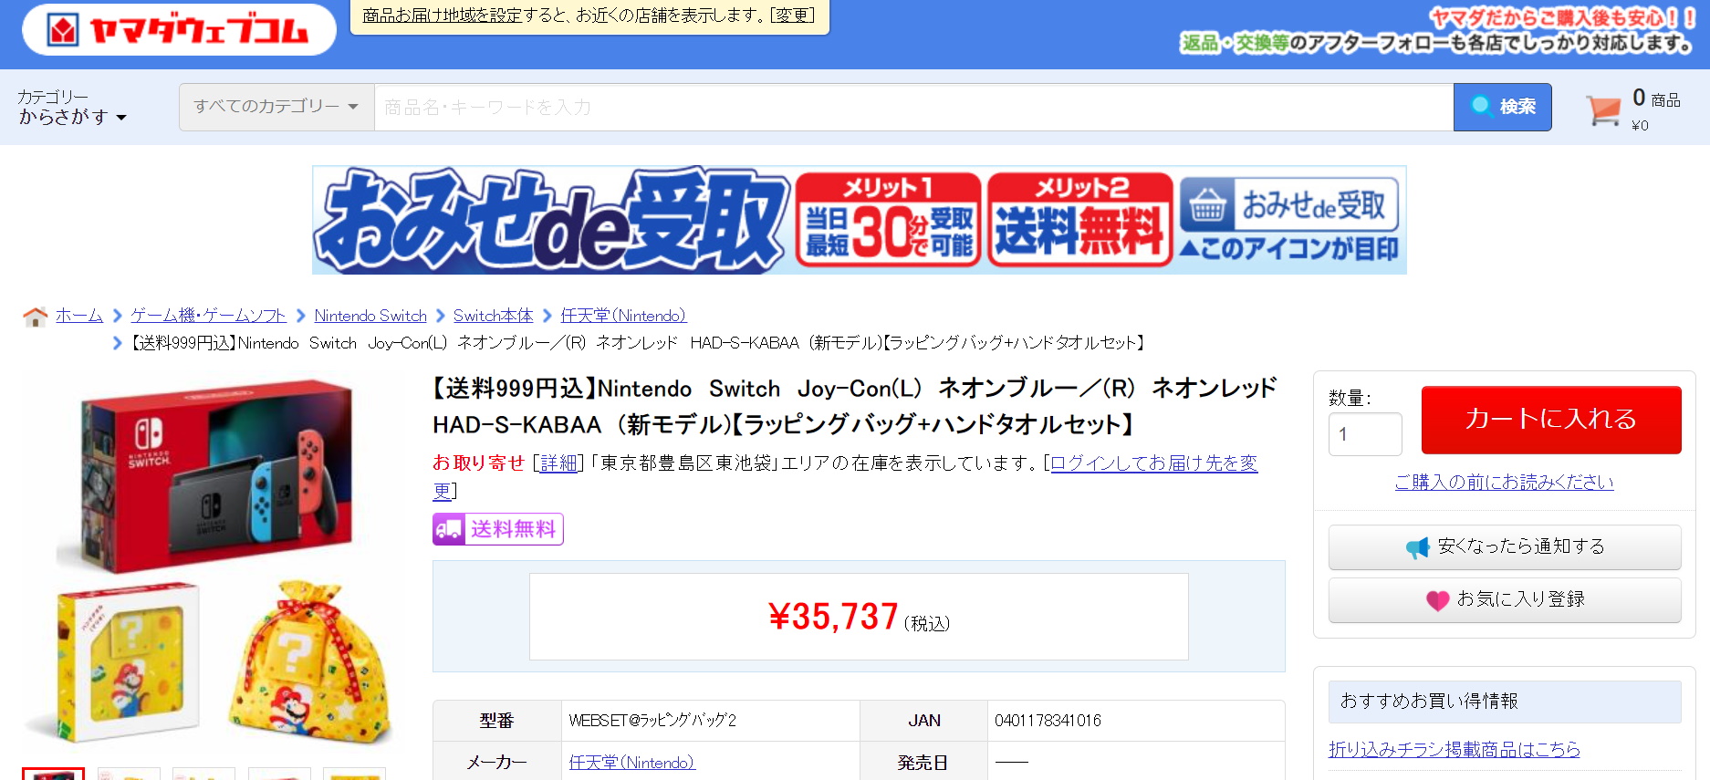Viewport: 1710px width, 780px height.
Task: Click the おすすめお買い得情報 heading
Action: 1505,702
